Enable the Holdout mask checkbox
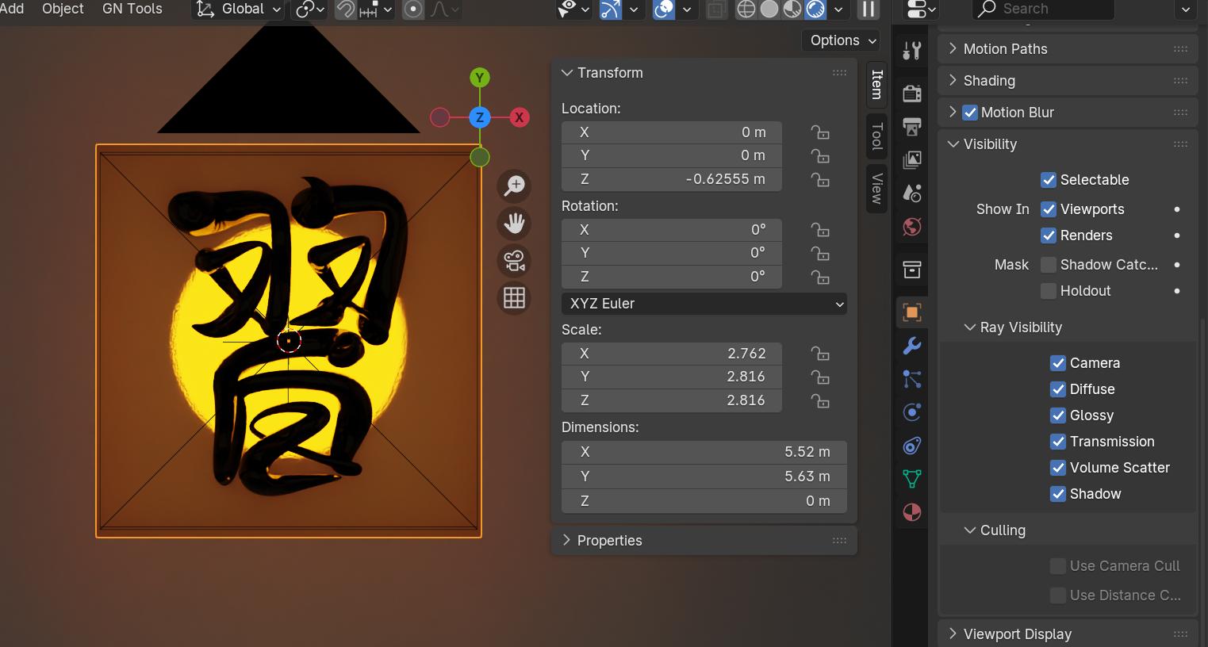1208x647 pixels. pos(1049,291)
